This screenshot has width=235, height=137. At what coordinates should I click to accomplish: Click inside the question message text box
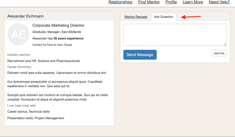pos(175,35)
